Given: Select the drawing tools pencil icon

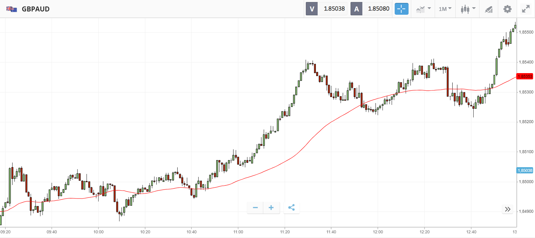Looking at the screenshot, I should (489, 9).
